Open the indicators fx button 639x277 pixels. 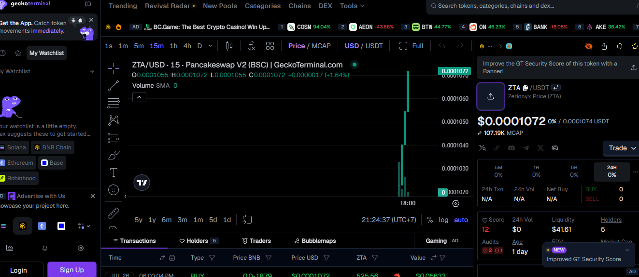(x=251, y=46)
